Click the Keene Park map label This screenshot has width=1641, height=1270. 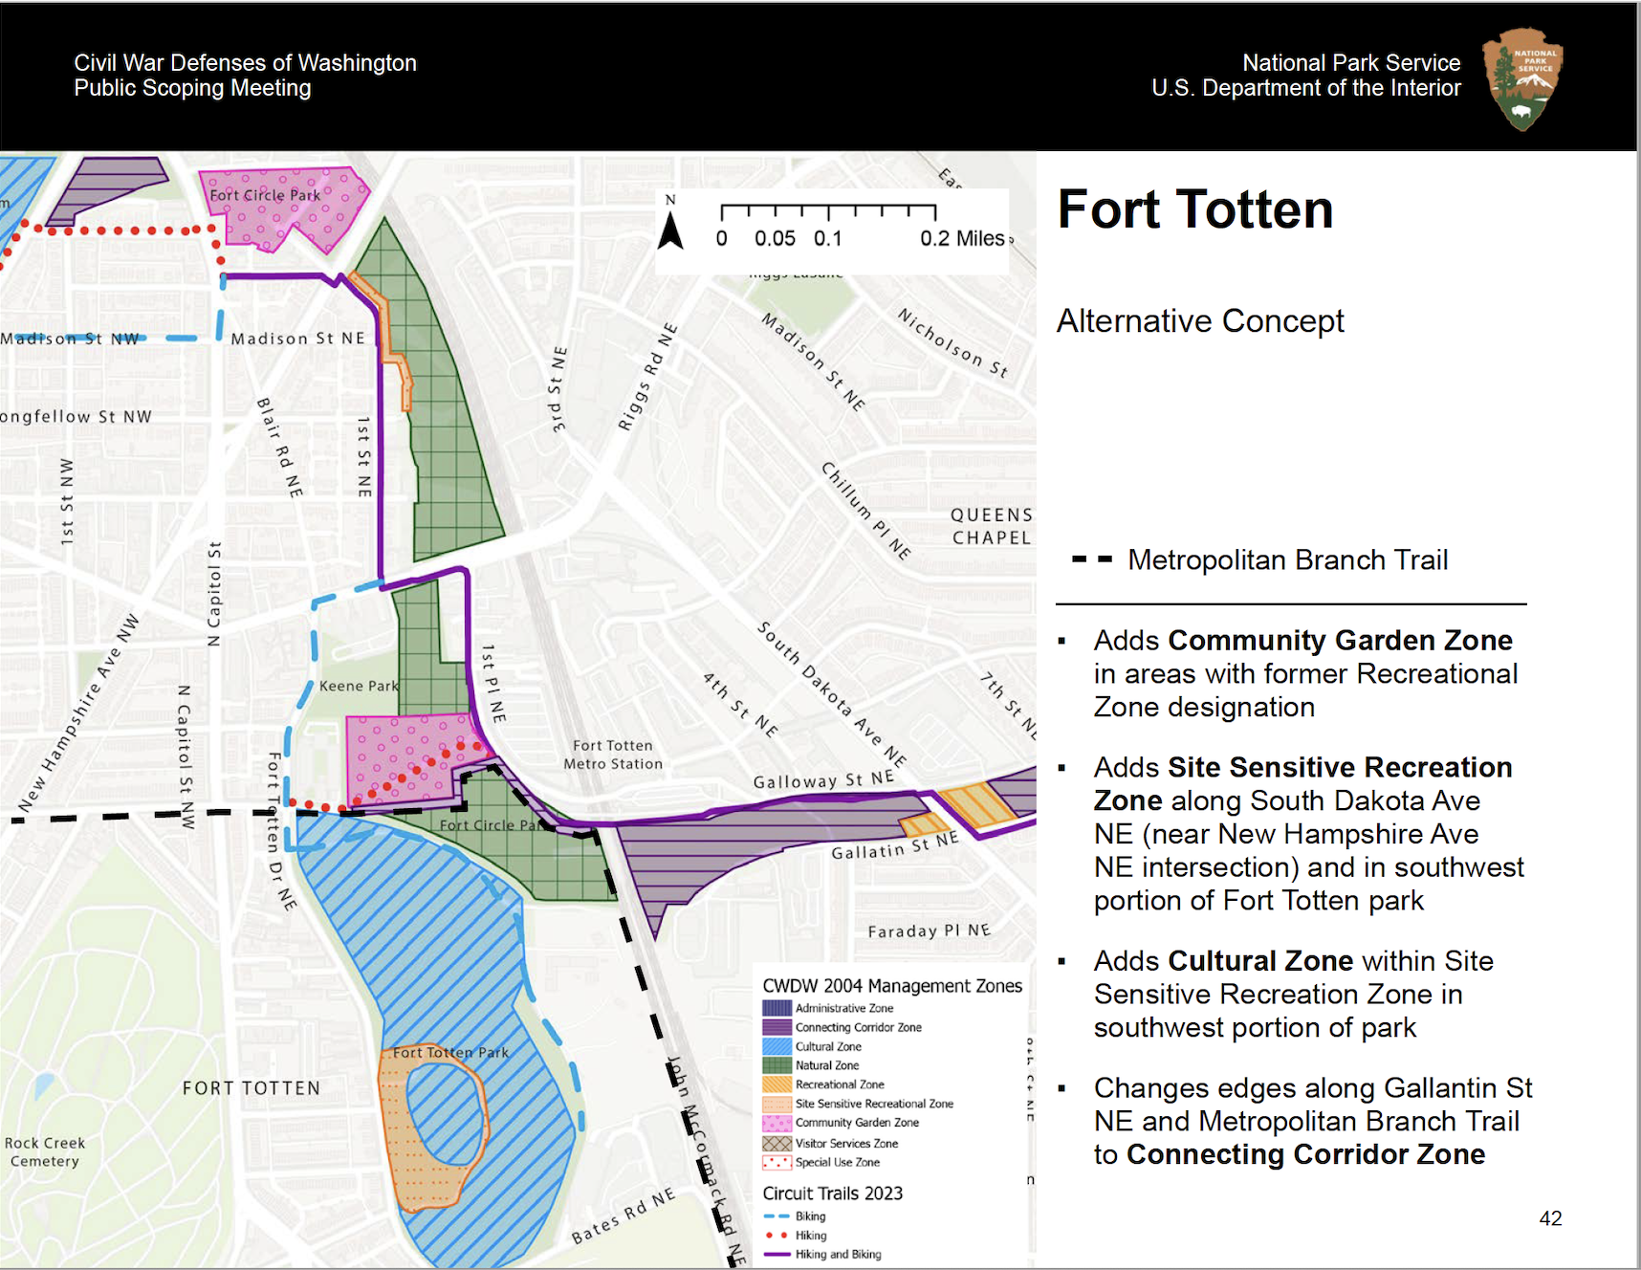tap(359, 686)
